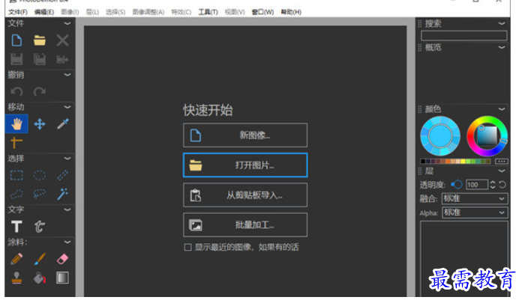
Task: Select the Move arrows tool
Action: 40,124
